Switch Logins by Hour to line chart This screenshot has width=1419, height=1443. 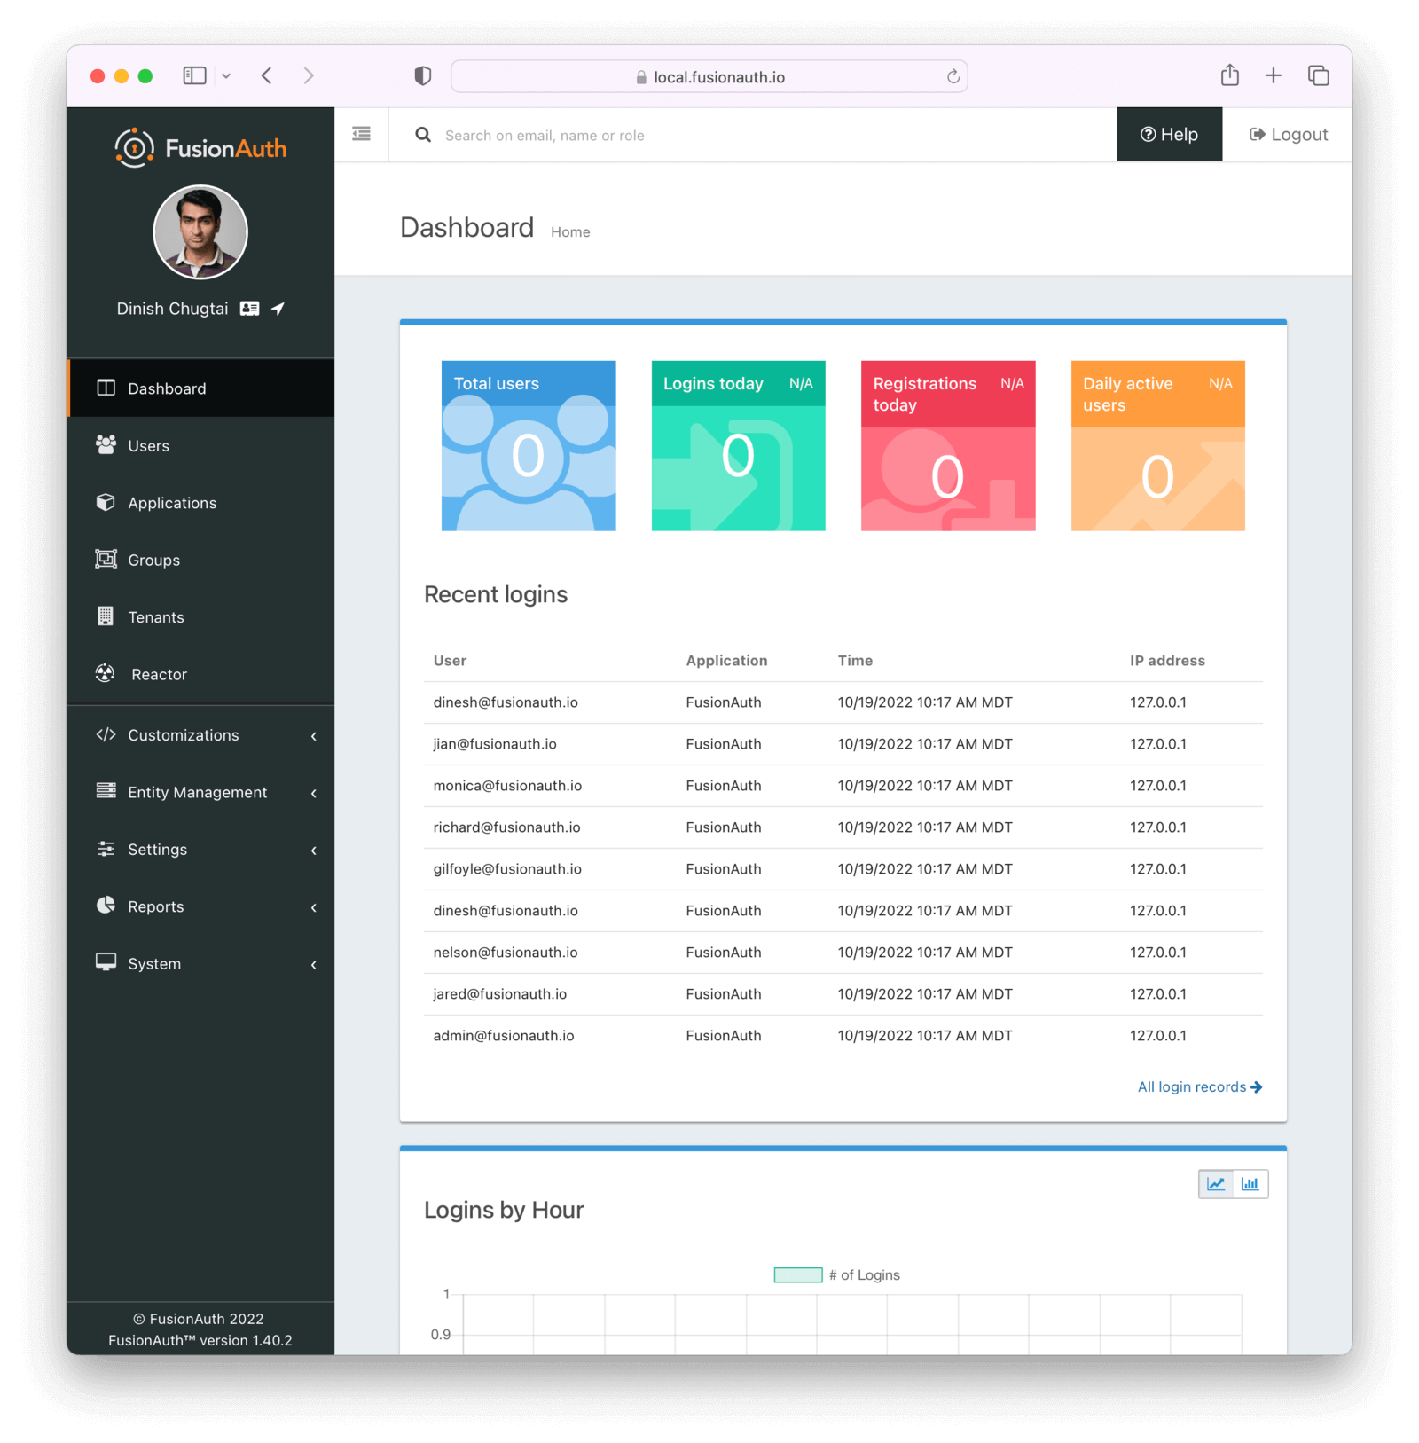(1216, 1184)
